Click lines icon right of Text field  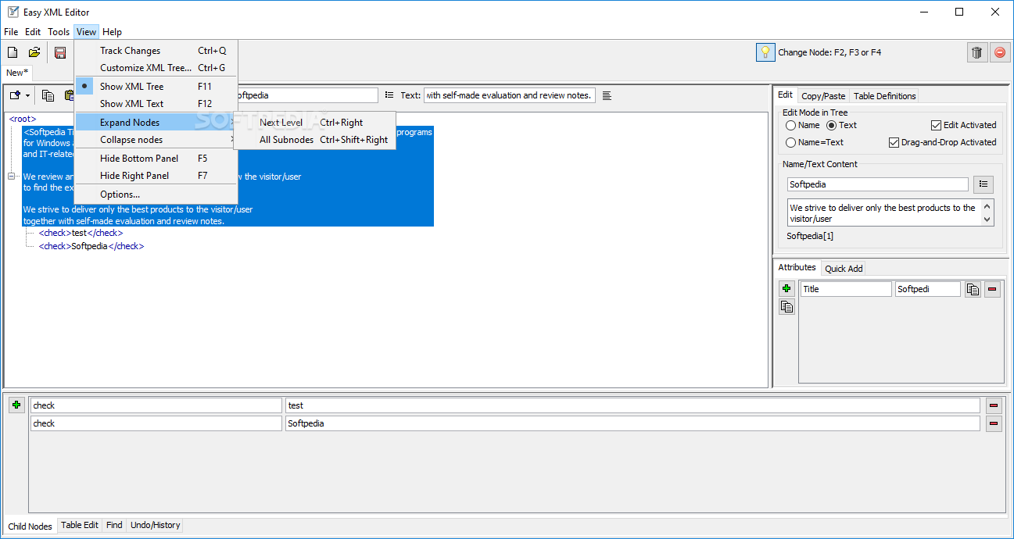point(607,95)
